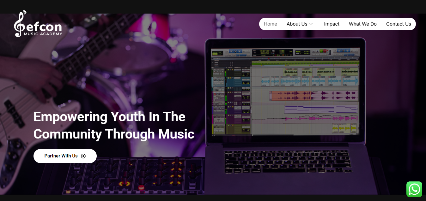Select the heading line 'Empowering Youth In The'
426x201 pixels.
[x=109, y=117]
